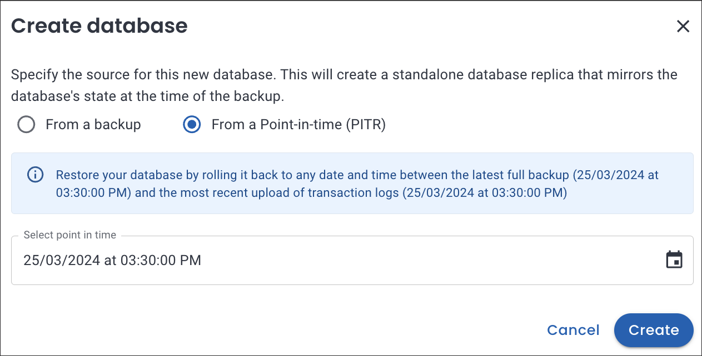Choose the Point-in-time (PITR) radio button
Image resolution: width=702 pixels, height=356 pixels.
192,125
